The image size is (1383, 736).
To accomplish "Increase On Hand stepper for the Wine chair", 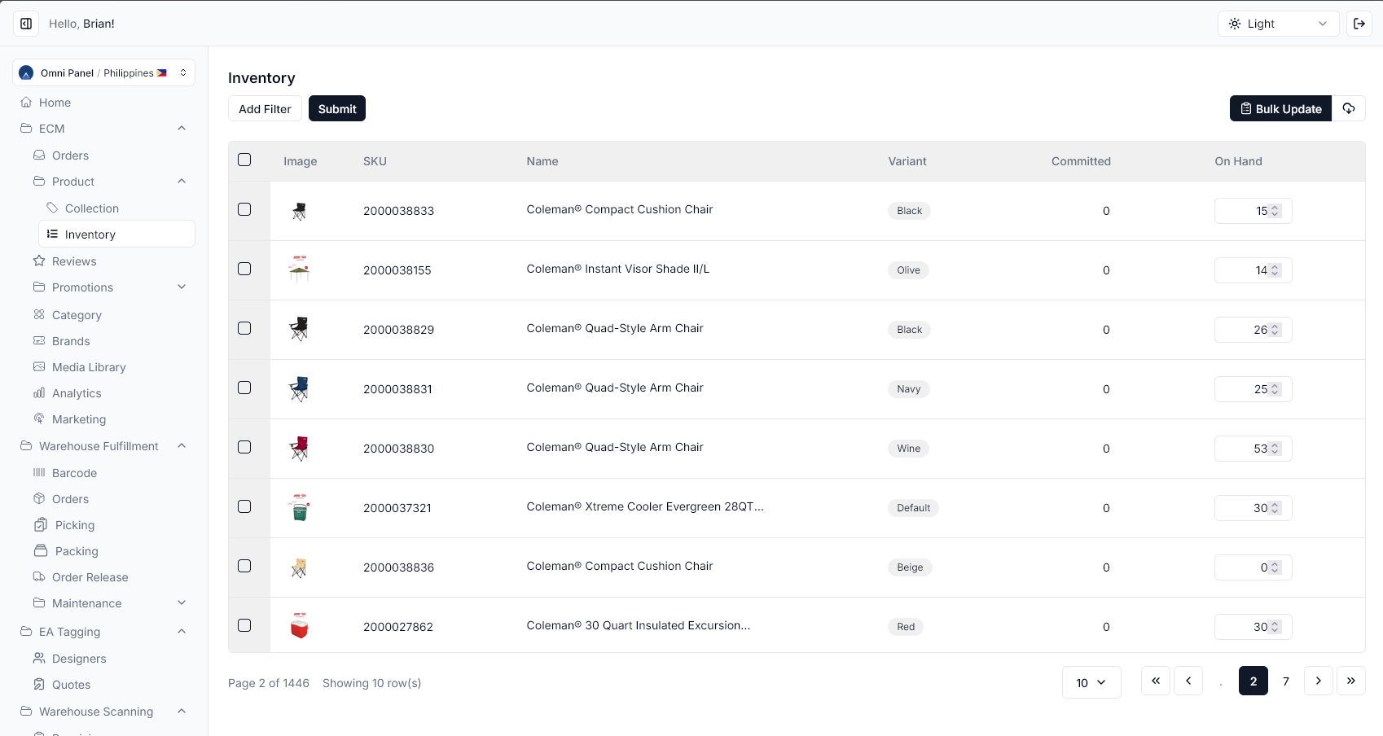I will (x=1275, y=445).
